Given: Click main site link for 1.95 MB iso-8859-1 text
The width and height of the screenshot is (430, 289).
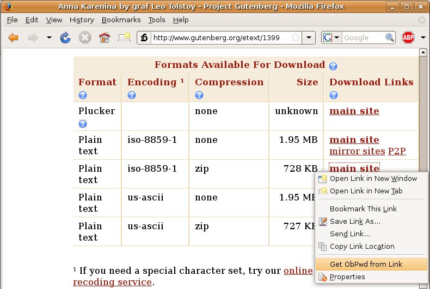Looking at the screenshot, I should pyautogui.click(x=354, y=140).
